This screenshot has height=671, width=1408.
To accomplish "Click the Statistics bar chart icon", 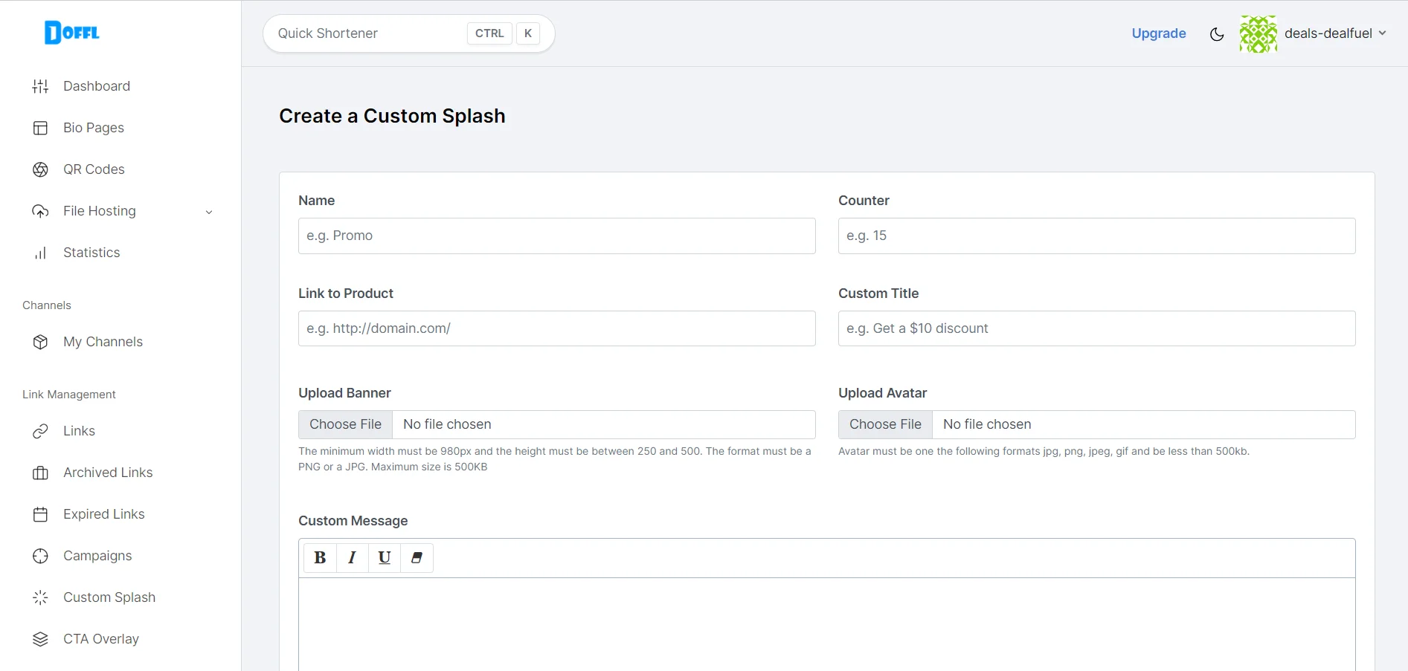I will (x=40, y=253).
